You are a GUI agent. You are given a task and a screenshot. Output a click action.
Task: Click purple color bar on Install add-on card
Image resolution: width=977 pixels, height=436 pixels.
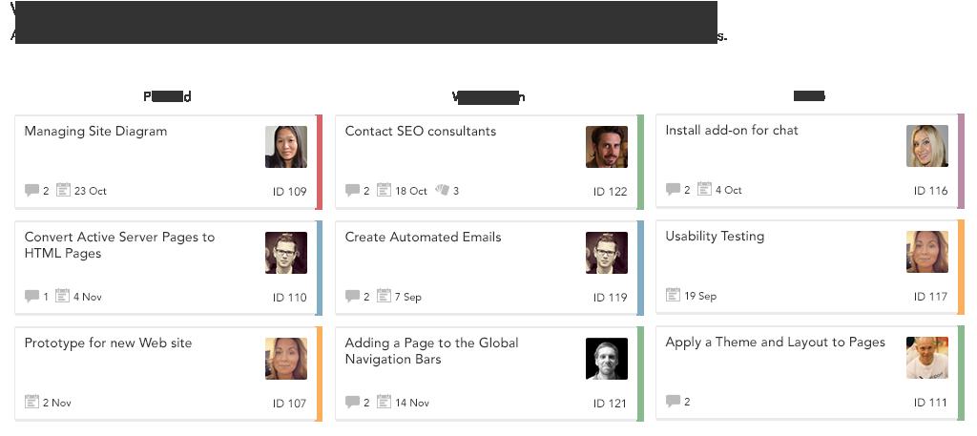[x=961, y=160]
